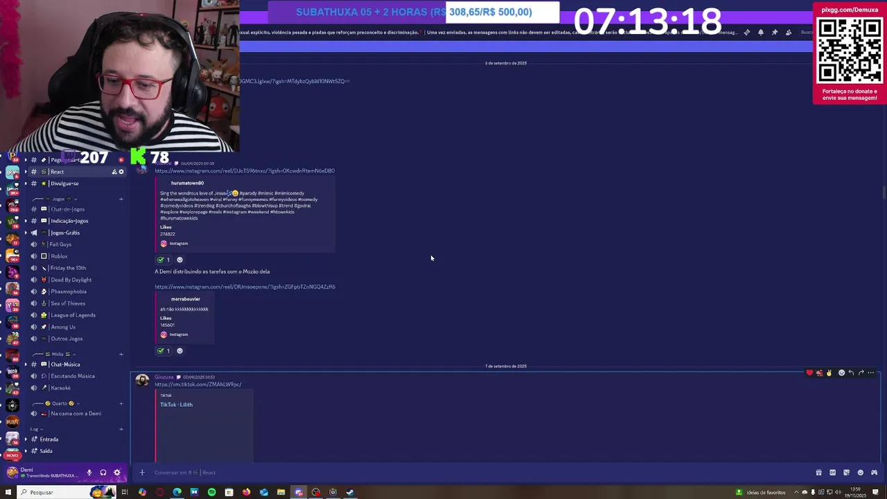Expand threads arrow beside Saída channel
The image size is (887, 499).
[x=26, y=451]
